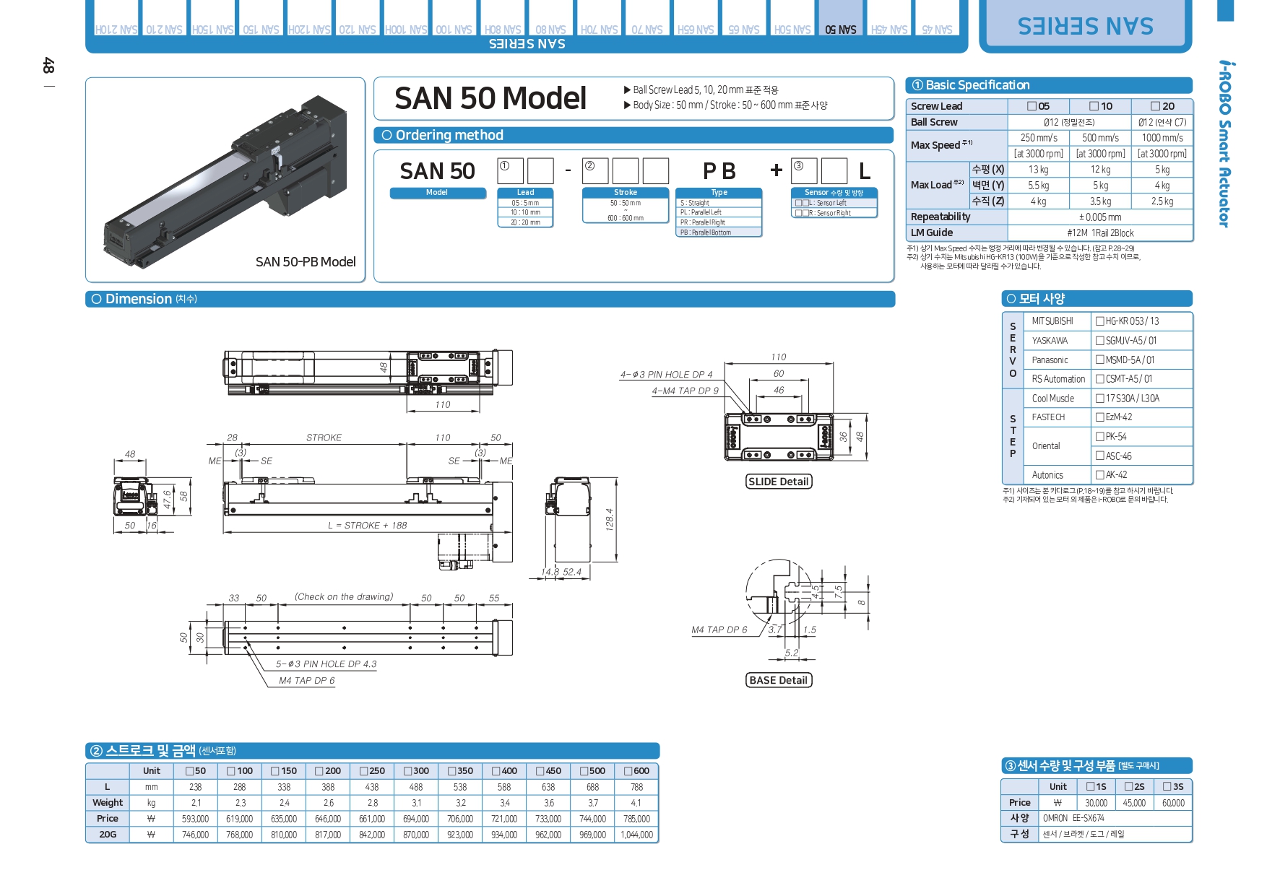Select the HG-KR 053/13 Mitsubishi motor checkbox
The height and width of the screenshot is (896, 1267).
1099,321
